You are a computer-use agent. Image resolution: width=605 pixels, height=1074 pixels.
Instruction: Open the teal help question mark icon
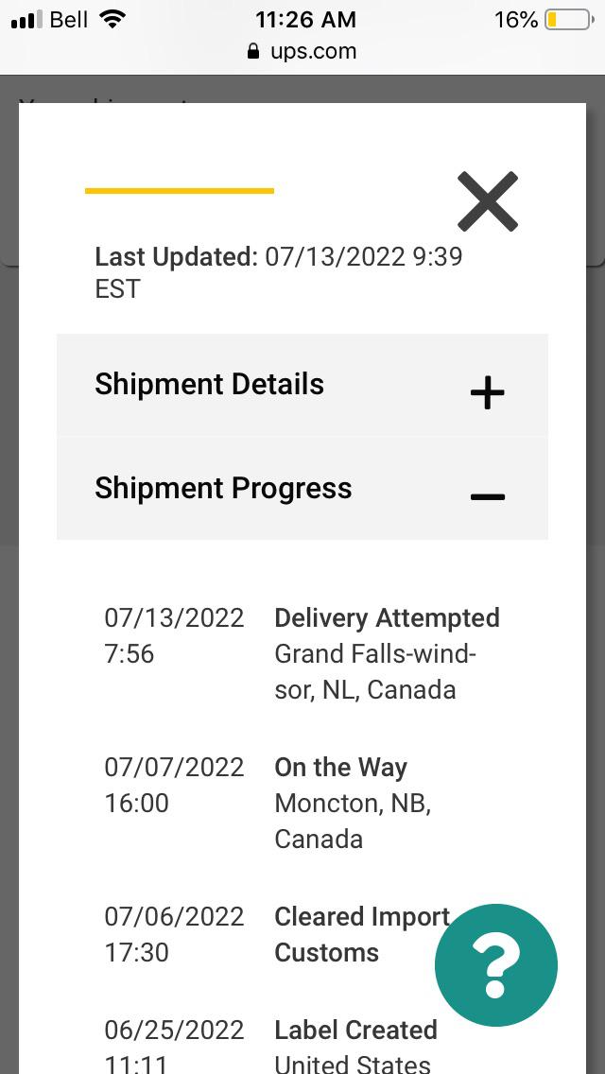495,965
